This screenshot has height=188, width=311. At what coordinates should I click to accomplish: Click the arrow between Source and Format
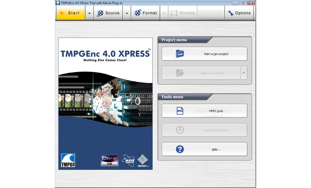point(127,13)
